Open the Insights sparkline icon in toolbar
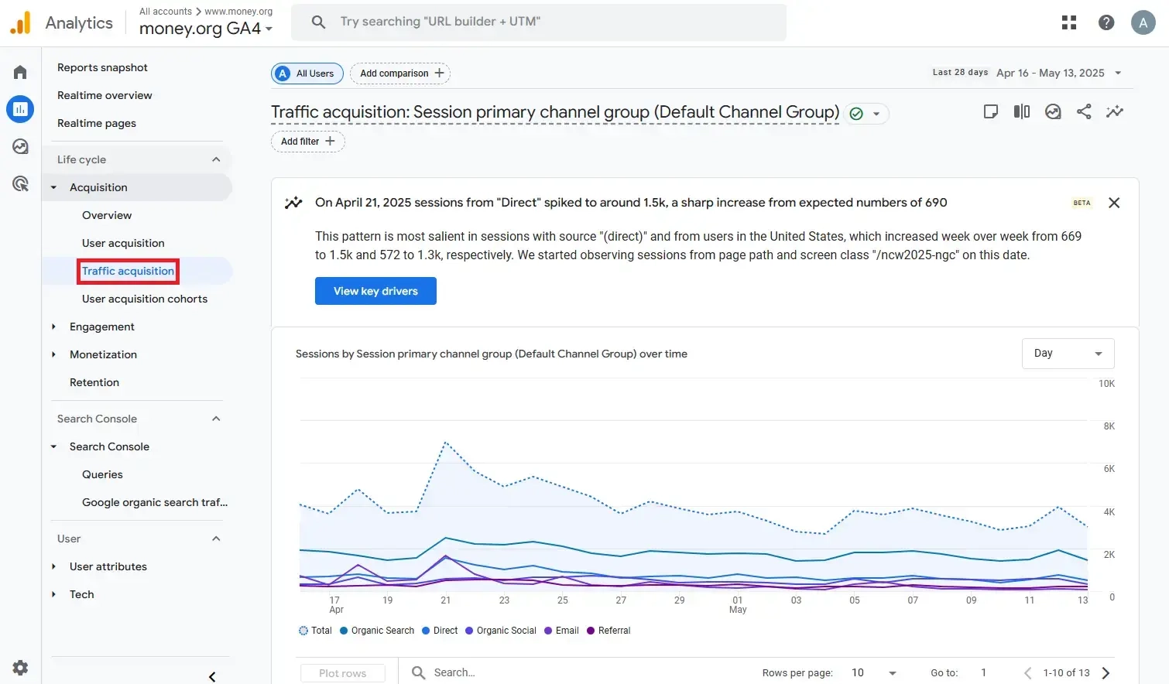Image resolution: width=1169 pixels, height=684 pixels. tap(1115, 111)
